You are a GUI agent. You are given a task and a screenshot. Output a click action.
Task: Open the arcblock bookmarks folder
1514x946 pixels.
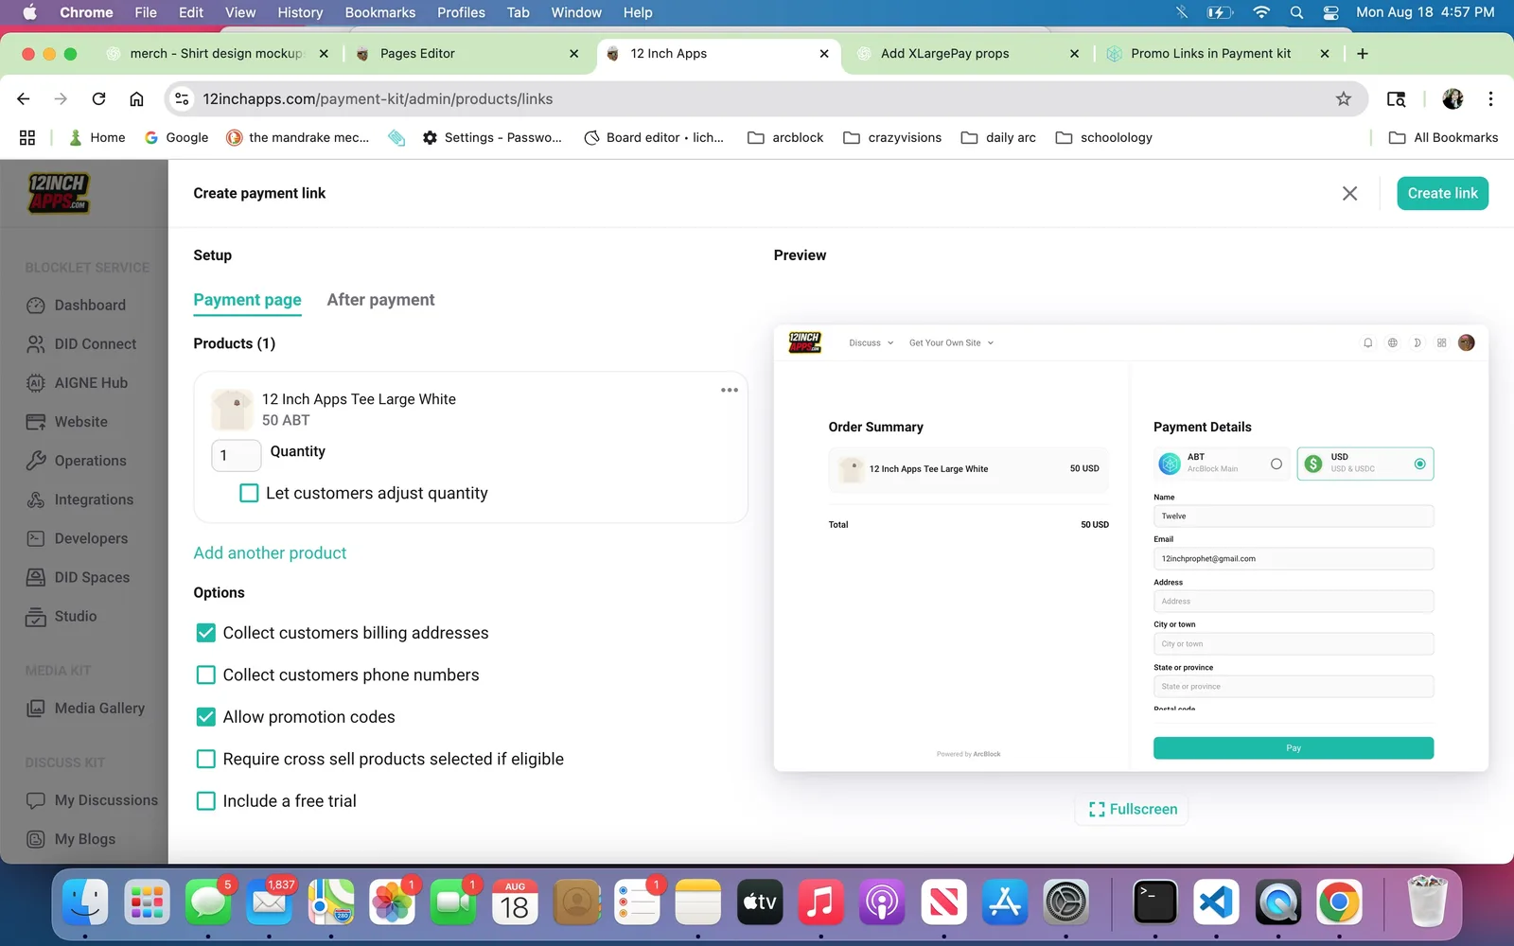[x=785, y=137]
